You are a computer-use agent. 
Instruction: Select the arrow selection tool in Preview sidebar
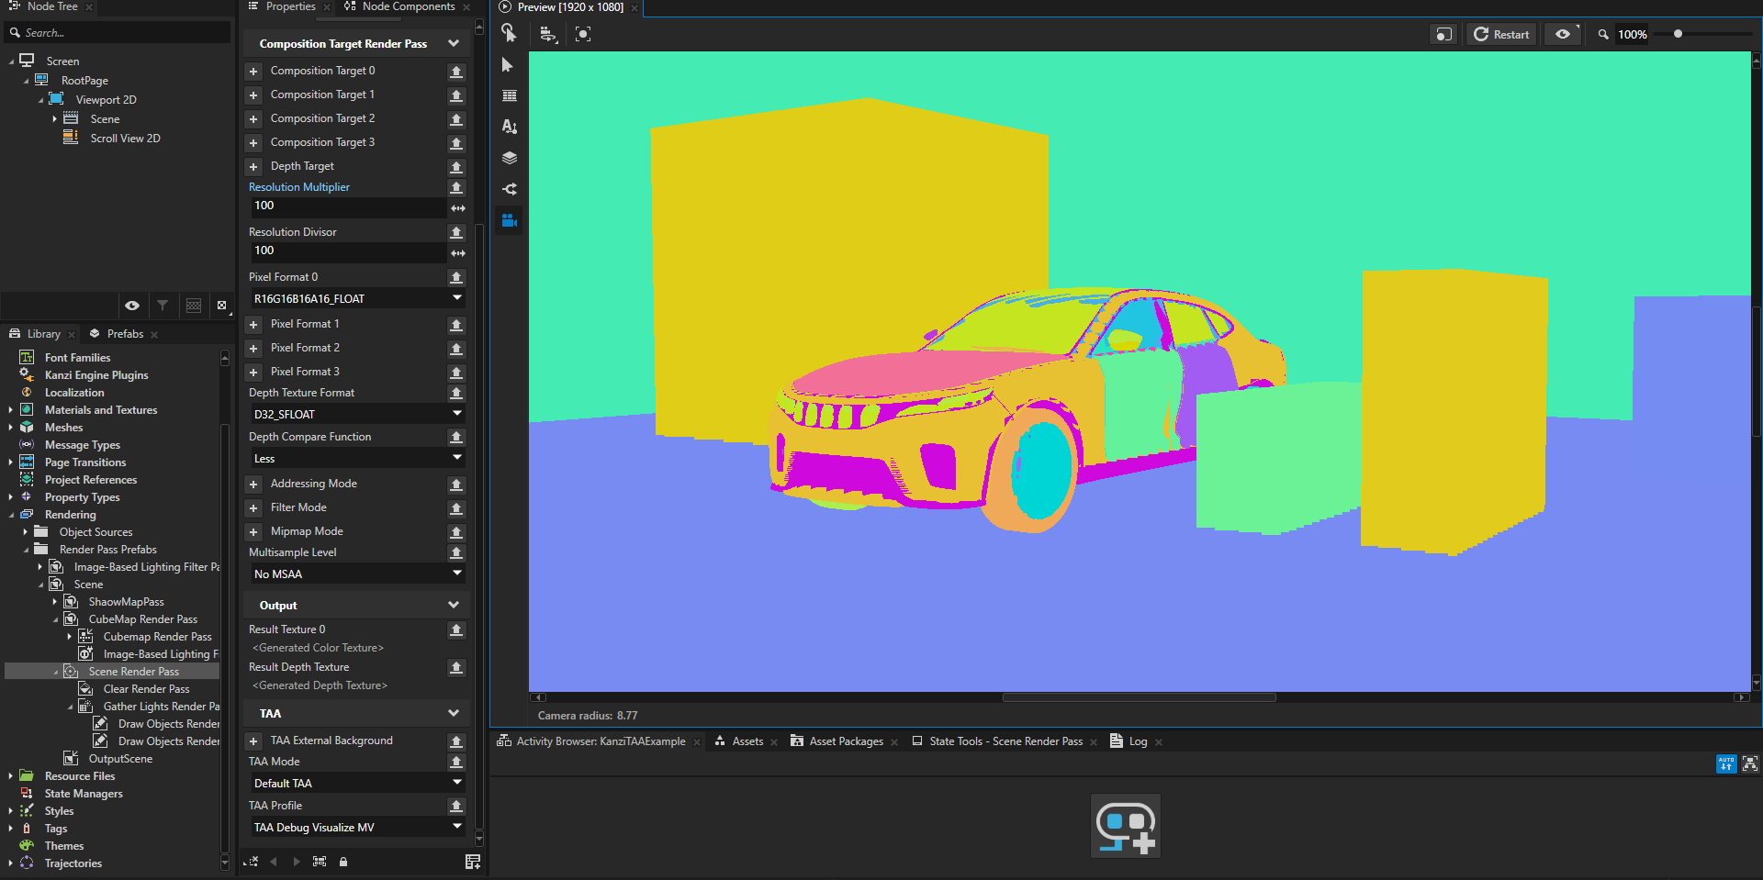pos(508,65)
